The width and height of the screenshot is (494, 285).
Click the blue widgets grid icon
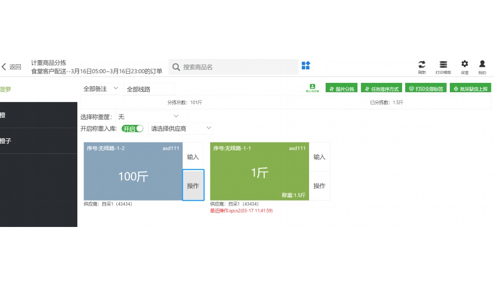pyautogui.click(x=306, y=66)
